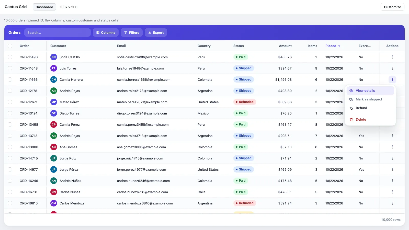The height and width of the screenshot is (230, 409).
Task: Click the SC avatar of Sofía Castillo
Action: tap(54, 57)
